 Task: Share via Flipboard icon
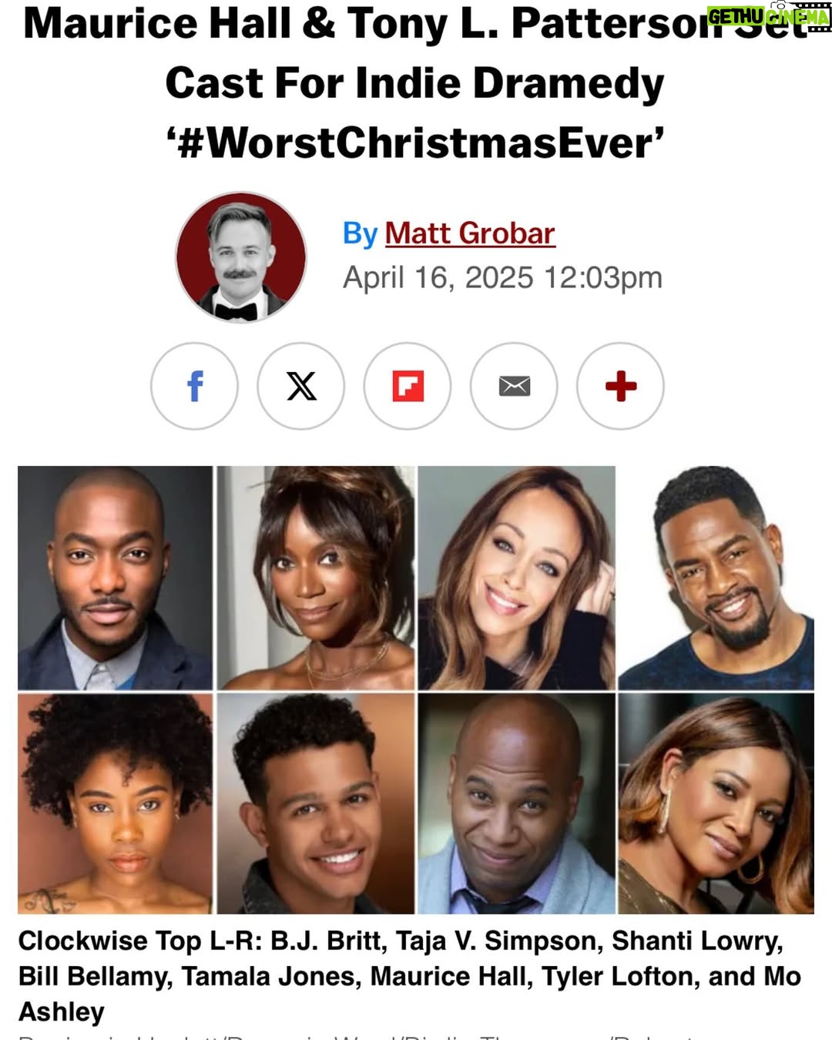(x=408, y=386)
